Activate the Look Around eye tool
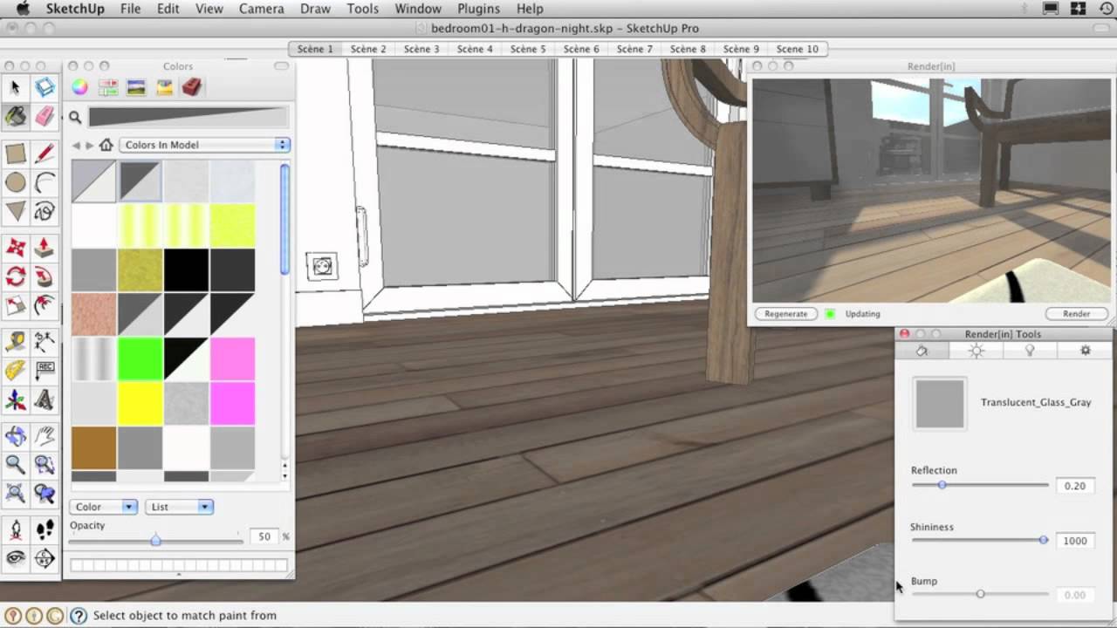 coord(15,558)
